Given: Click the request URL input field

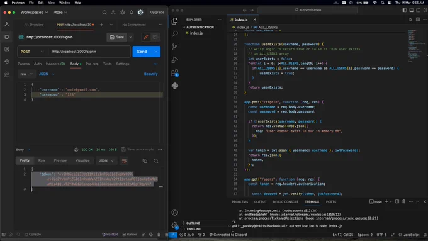Looking at the screenshot, I should pyautogui.click(x=89, y=52).
